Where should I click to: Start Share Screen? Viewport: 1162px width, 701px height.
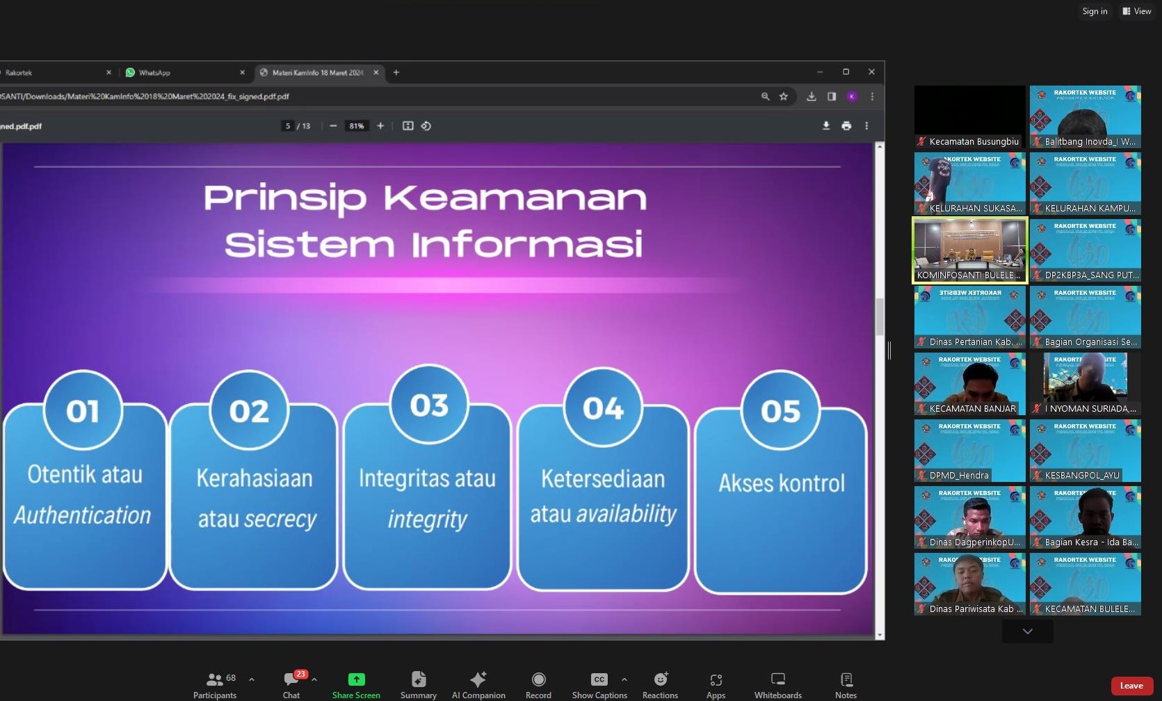click(356, 685)
